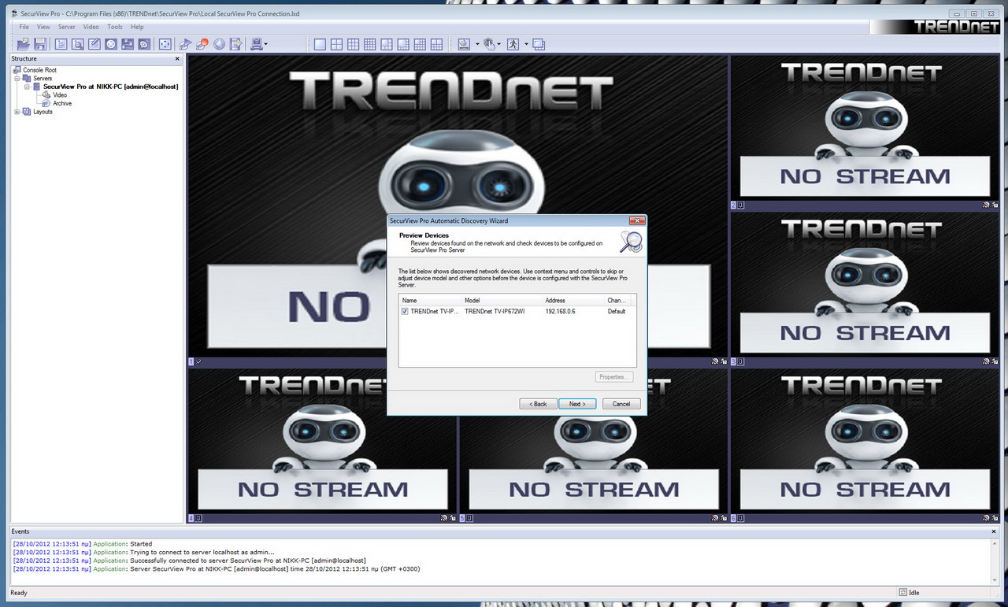Screen dimensions: 1008x607
Task: Click the toolbar icon with red record dot
Action: pyautogui.click(x=202, y=44)
